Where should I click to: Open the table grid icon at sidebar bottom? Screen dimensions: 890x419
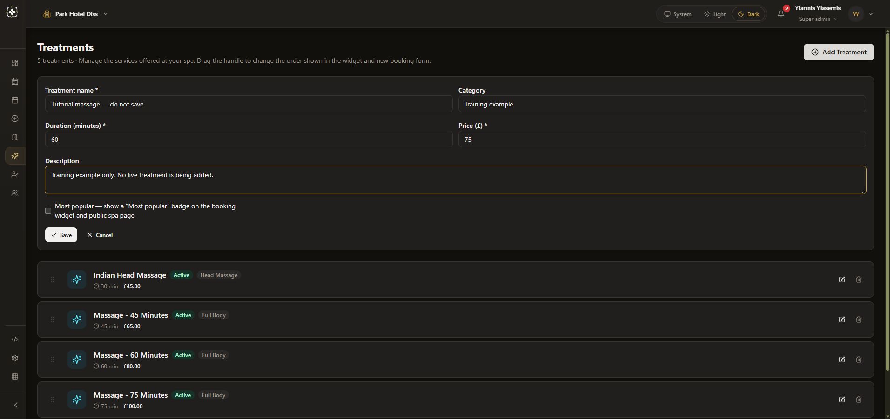(15, 377)
